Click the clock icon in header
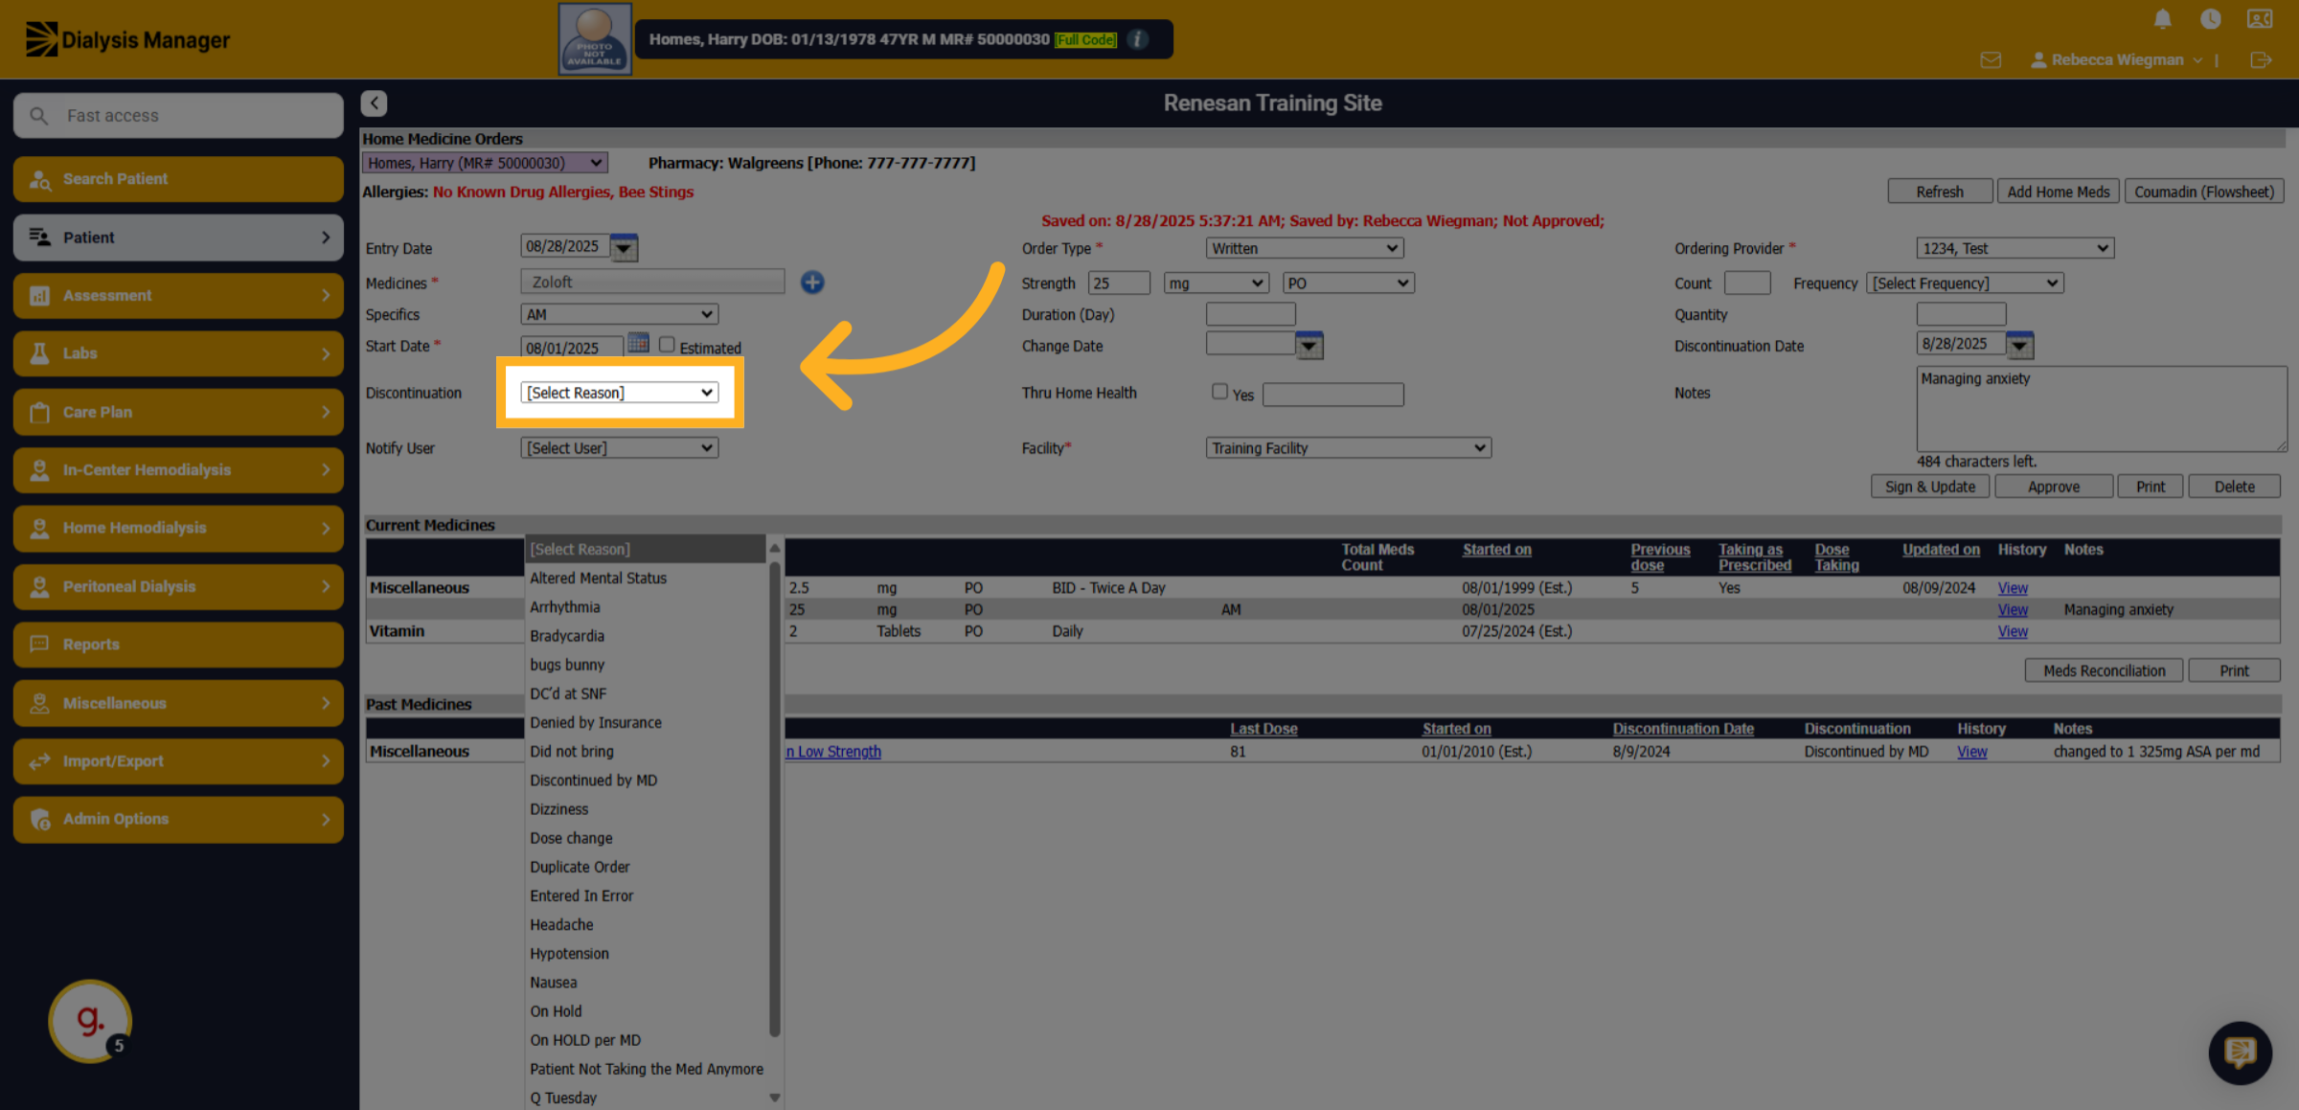 coord(2210,19)
